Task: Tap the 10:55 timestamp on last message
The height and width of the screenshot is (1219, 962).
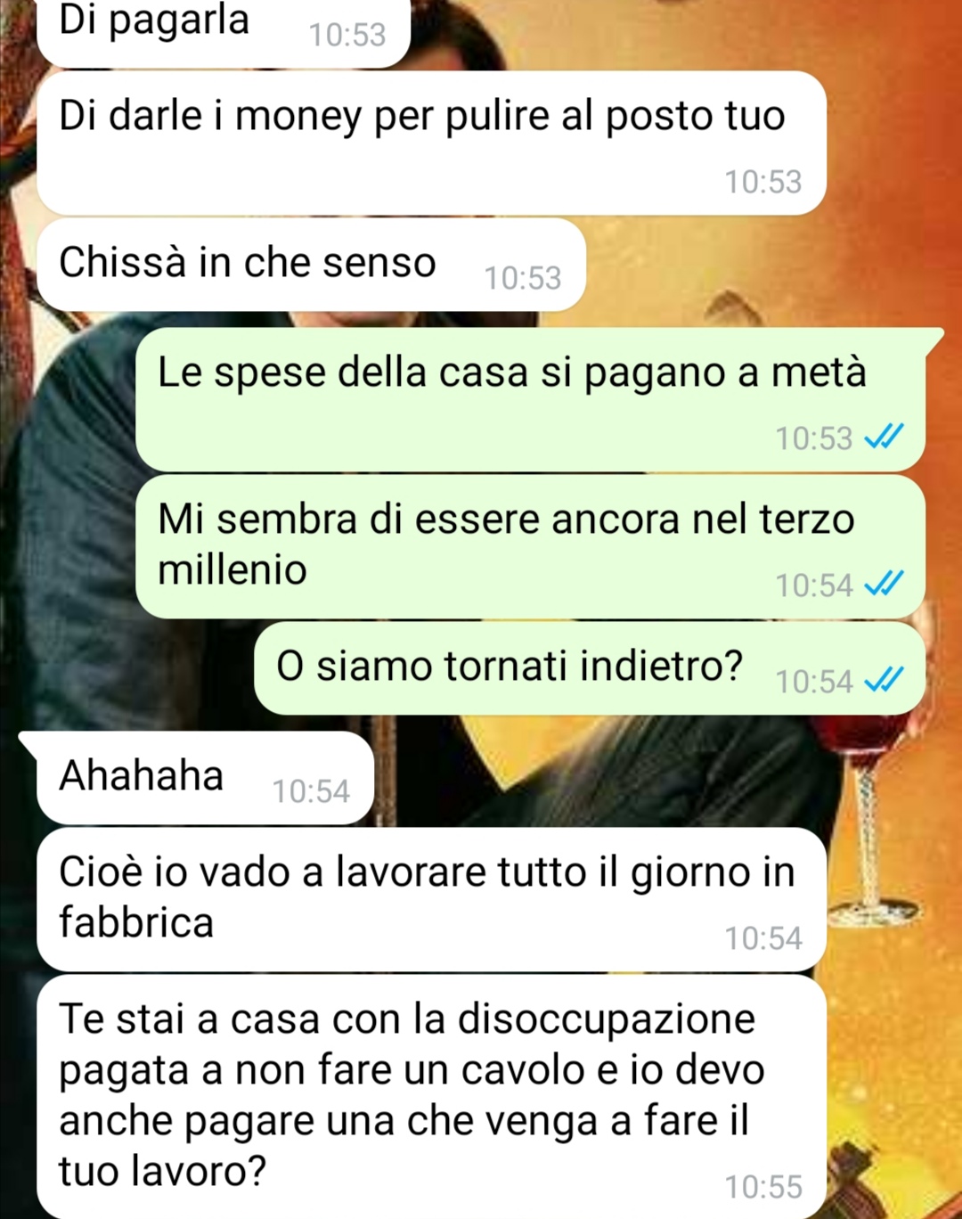Action: pos(763,1187)
